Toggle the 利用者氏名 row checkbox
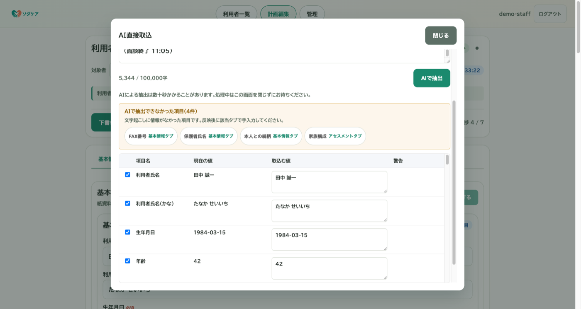This screenshot has width=581, height=309. (x=127, y=175)
